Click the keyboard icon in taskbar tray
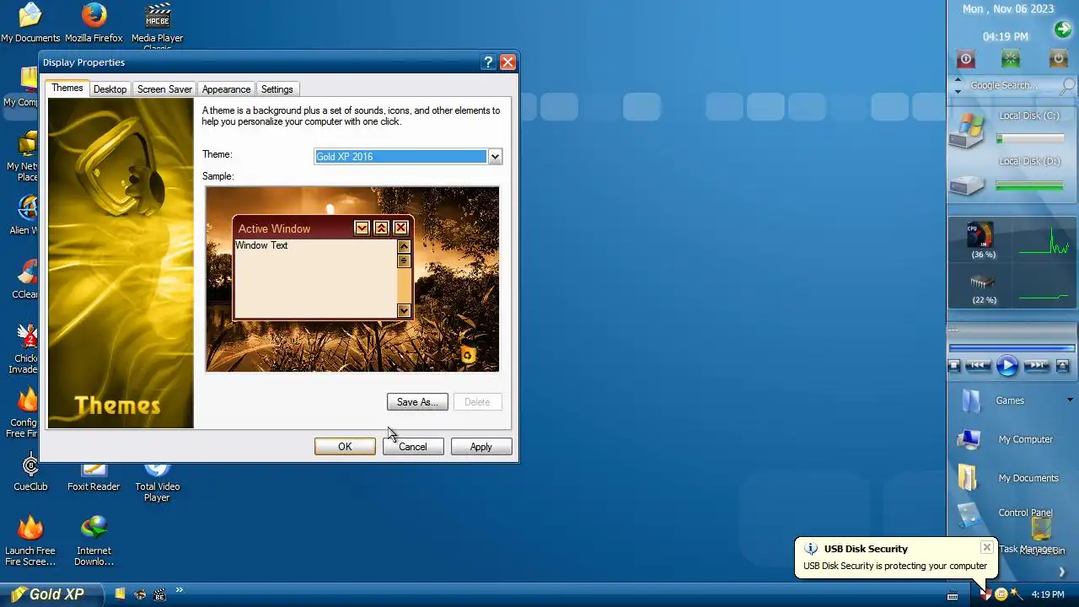1079x607 pixels. click(x=953, y=596)
